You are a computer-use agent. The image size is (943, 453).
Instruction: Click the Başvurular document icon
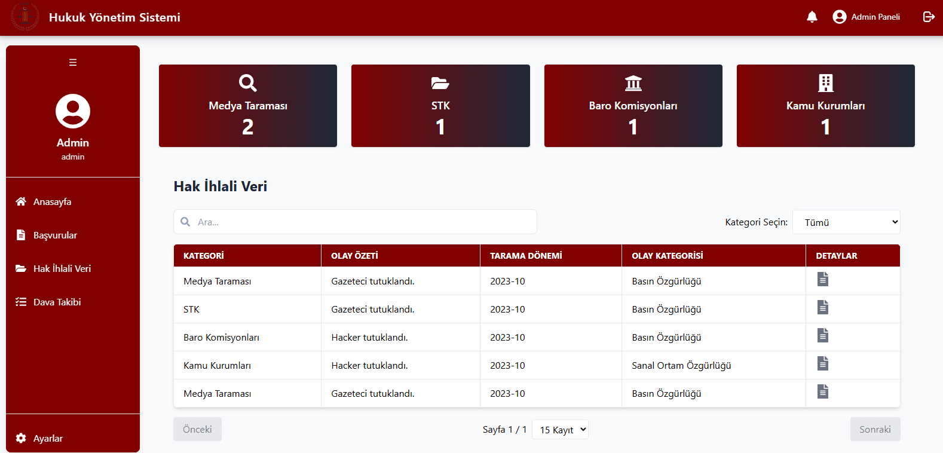pyautogui.click(x=21, y=235)
